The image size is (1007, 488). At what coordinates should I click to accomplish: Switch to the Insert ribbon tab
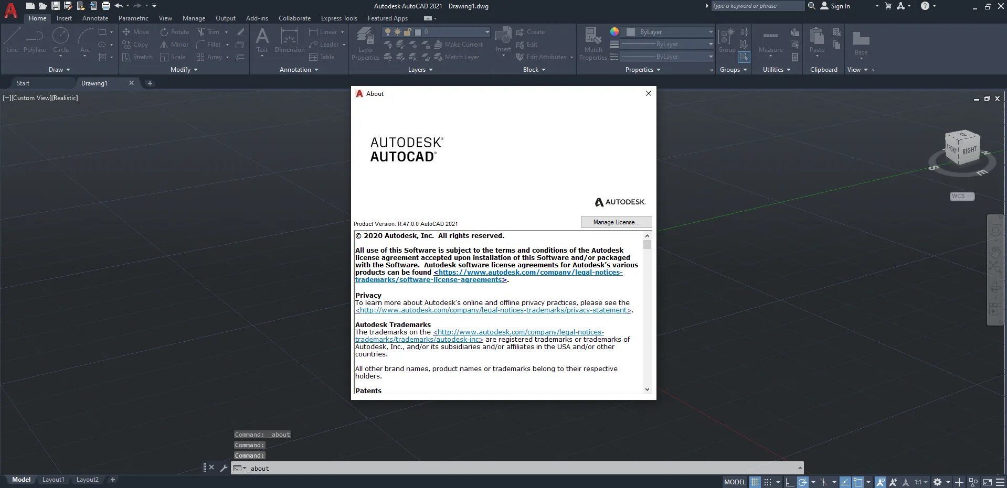tap(64, 18)
